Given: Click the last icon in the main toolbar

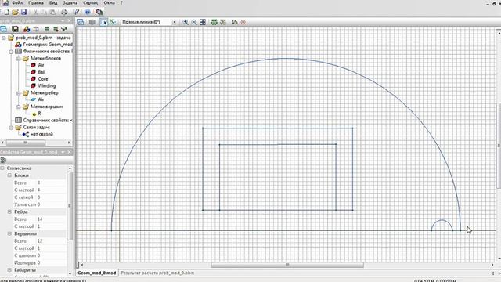Looking at the screenshot, I should (x=99, y=13).
